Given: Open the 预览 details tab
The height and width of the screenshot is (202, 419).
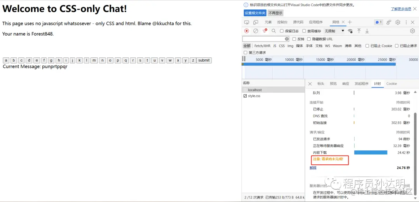Looking at the screenshot, I should [333, 84].
